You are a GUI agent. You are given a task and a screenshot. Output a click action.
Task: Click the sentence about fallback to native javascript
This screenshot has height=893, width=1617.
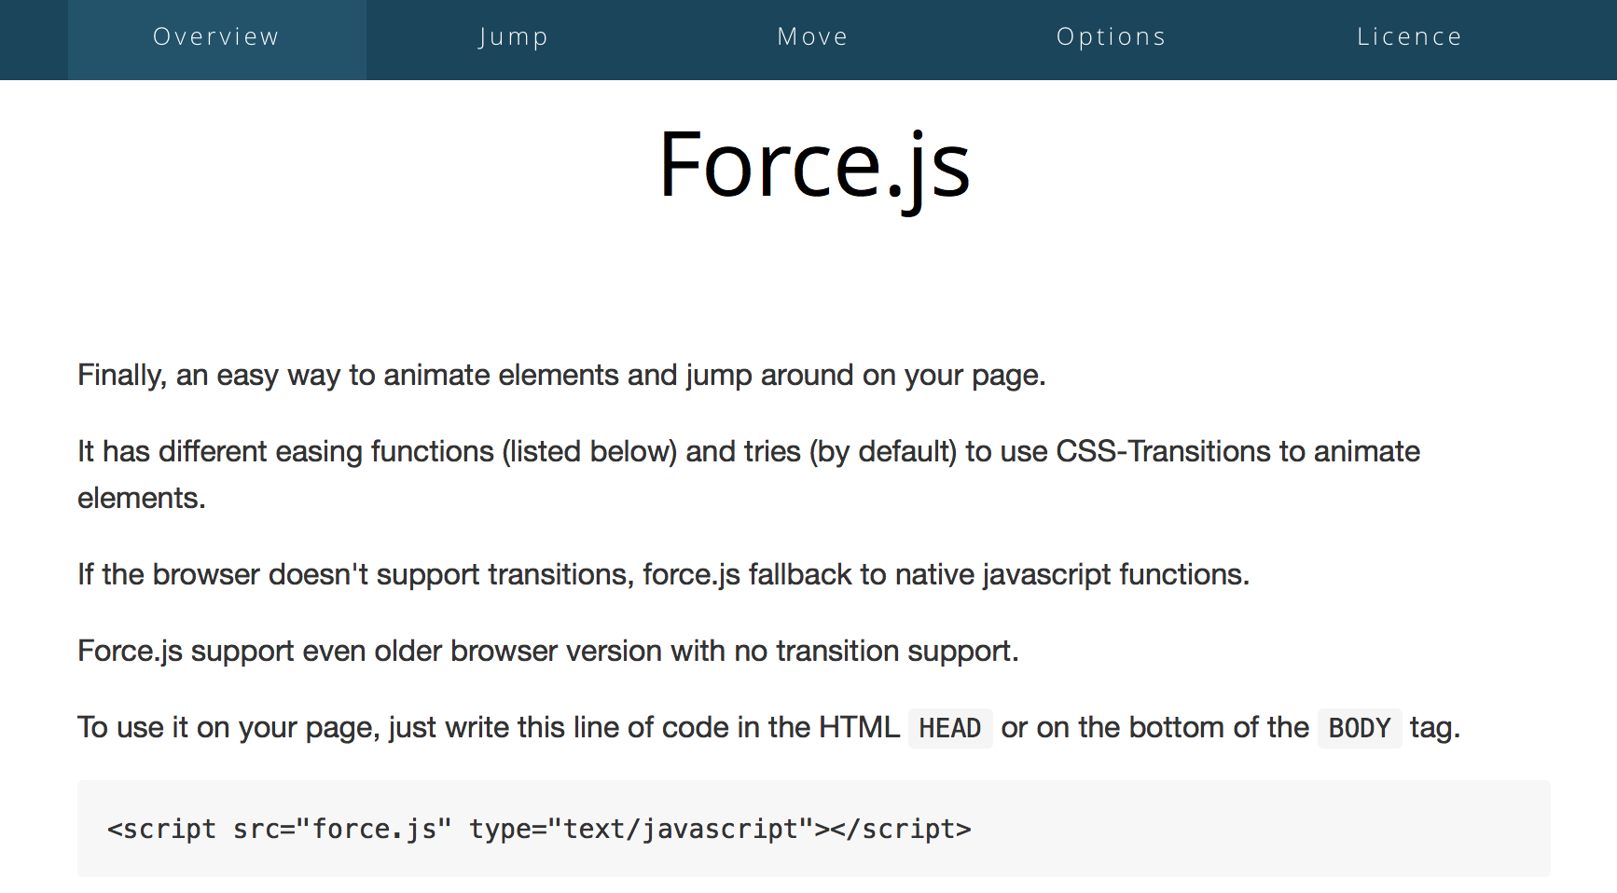click(663, 575)
